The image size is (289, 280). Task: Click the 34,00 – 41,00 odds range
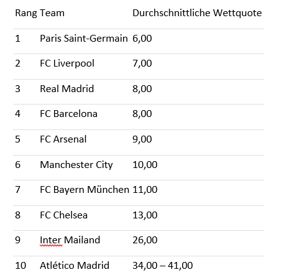163,266
